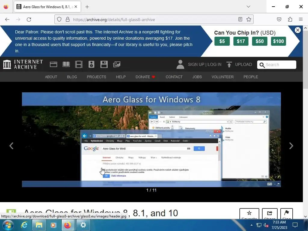This screenshot has width=308, height=231.
Task: Donate $17
Action: (241, 41)
